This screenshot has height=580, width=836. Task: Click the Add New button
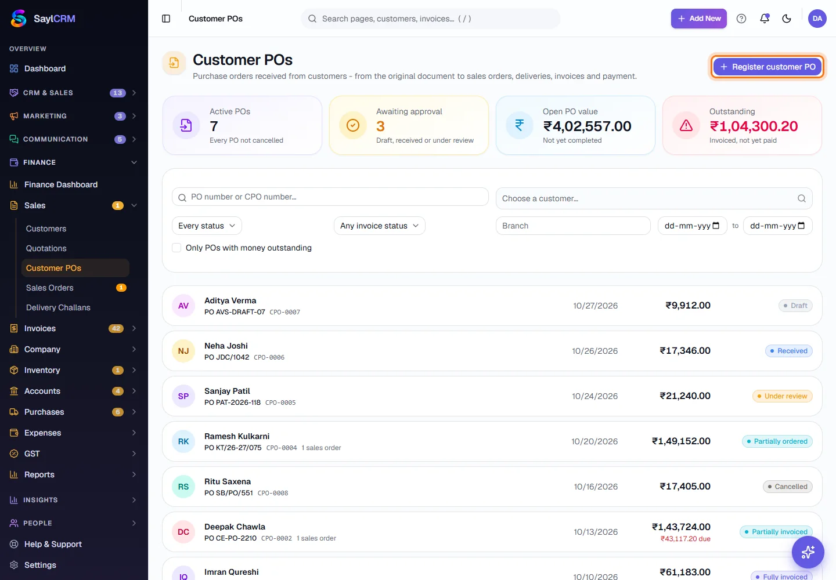699,19
